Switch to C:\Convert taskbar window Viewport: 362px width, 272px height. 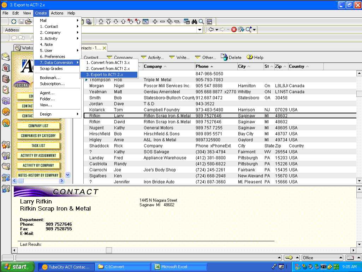[x=123, y=267]
